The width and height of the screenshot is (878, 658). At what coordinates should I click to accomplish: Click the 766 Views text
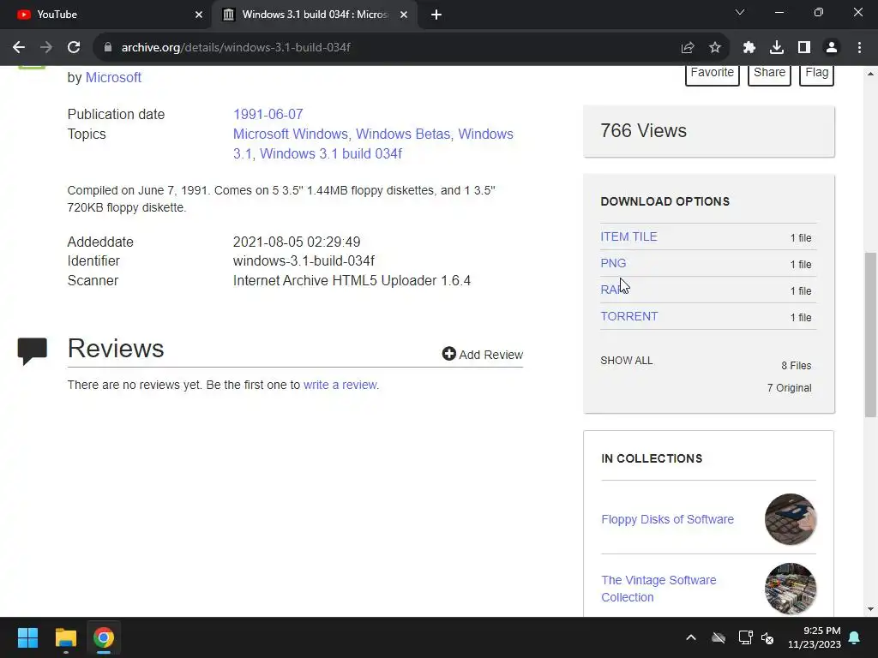point(643,131)
